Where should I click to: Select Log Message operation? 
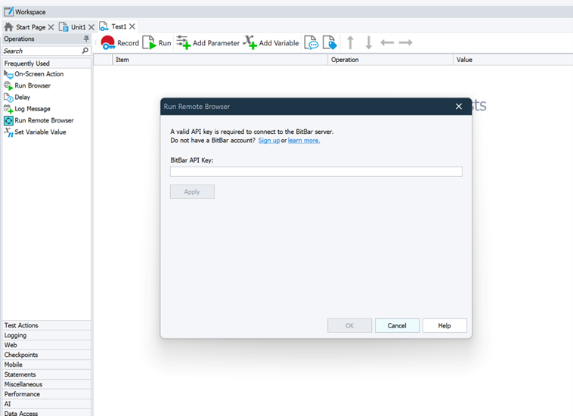pyautogui.click(x=27, y=109)
